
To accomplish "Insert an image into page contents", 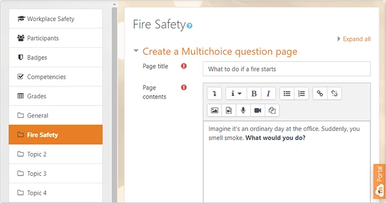I will 215,111.
